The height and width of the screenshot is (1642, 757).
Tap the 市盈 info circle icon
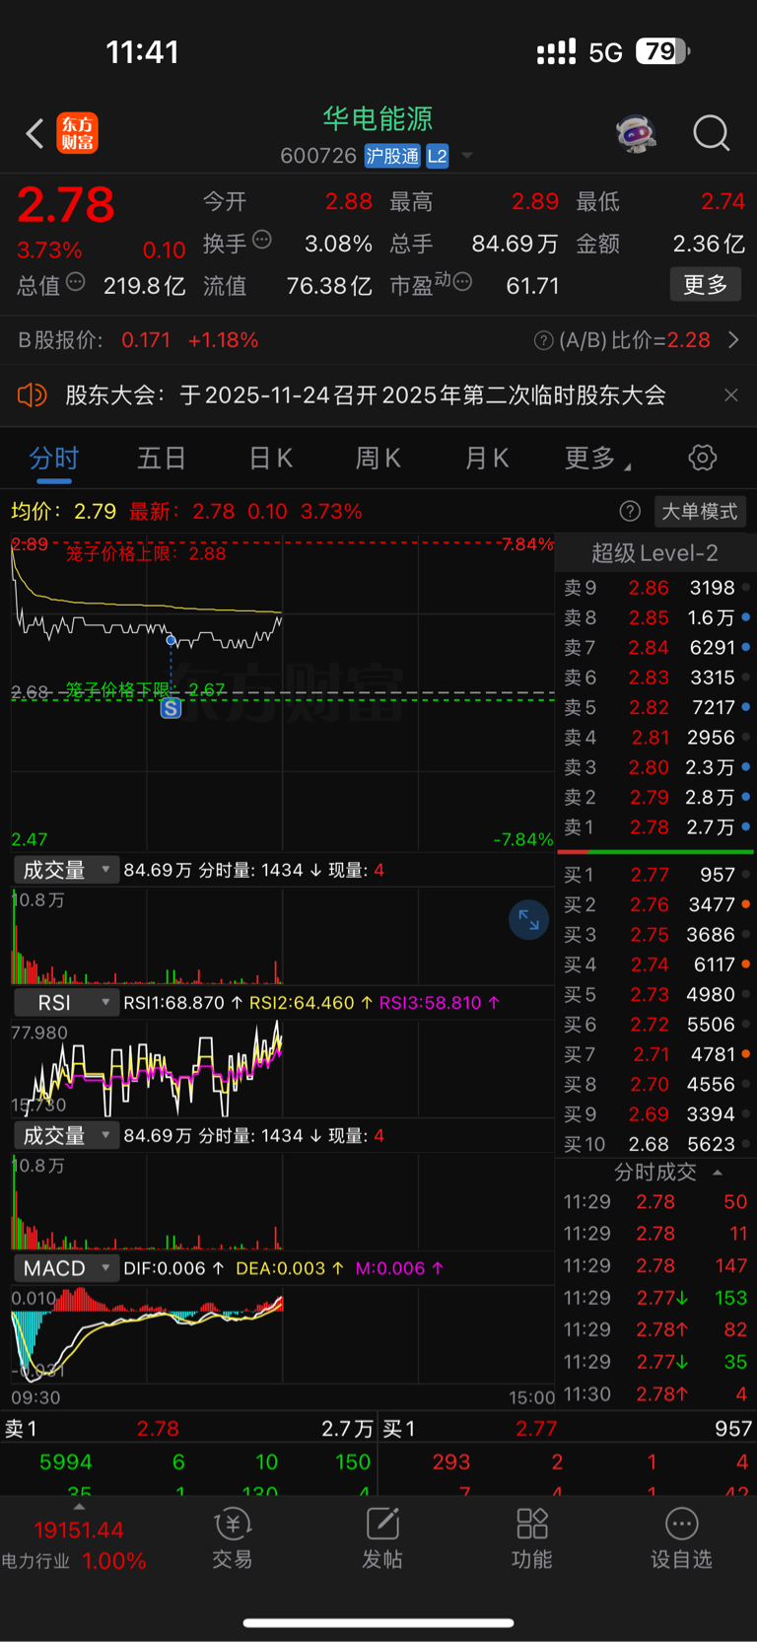click(462, 283)
